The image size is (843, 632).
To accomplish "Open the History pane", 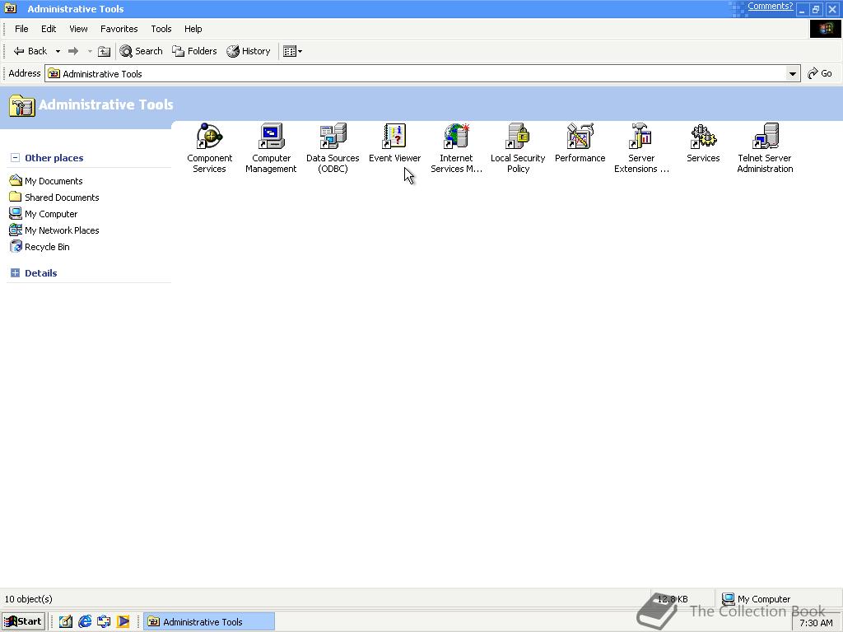I will [x=249, y=51].
